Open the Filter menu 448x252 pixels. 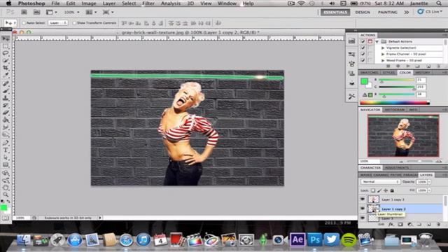(148, 3)
